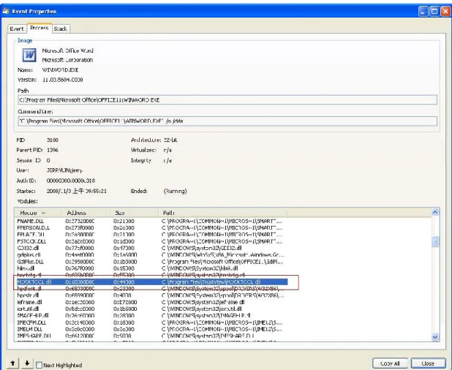Select the hlink.dll module row
The image size is (452, 370).
click(x=151, y=268)
